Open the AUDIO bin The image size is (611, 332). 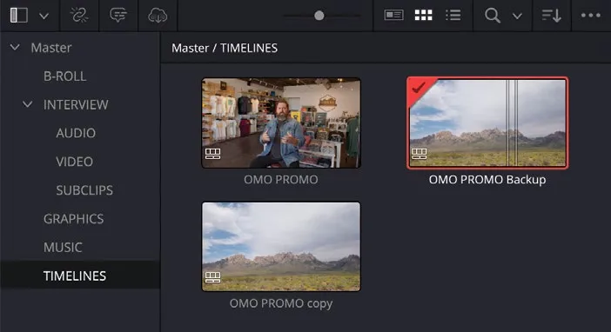pos(76,133)
